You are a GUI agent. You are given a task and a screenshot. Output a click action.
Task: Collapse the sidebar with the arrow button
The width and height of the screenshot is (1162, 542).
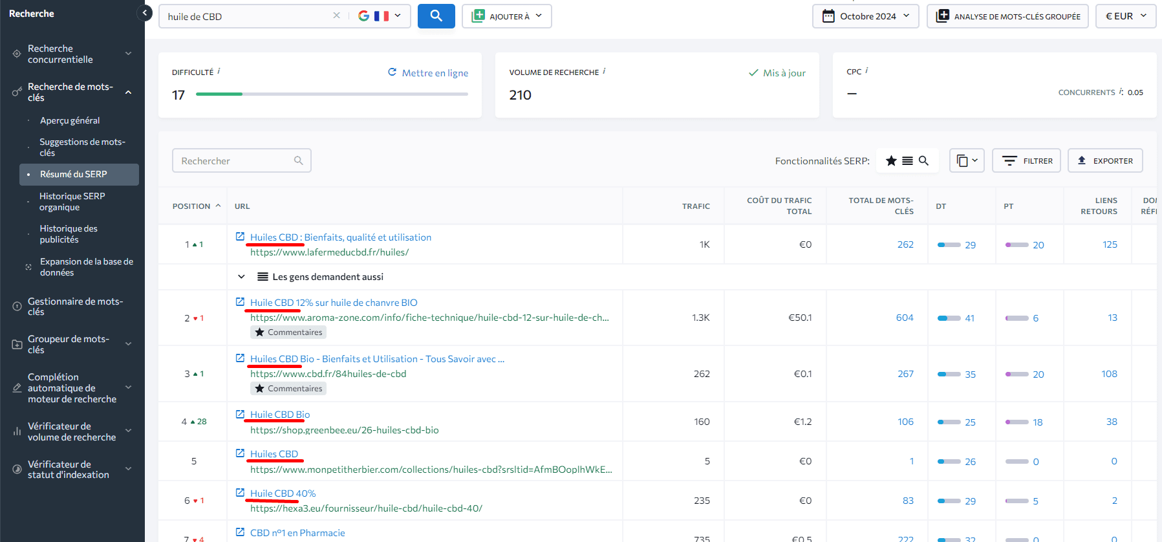pos(145,13)
